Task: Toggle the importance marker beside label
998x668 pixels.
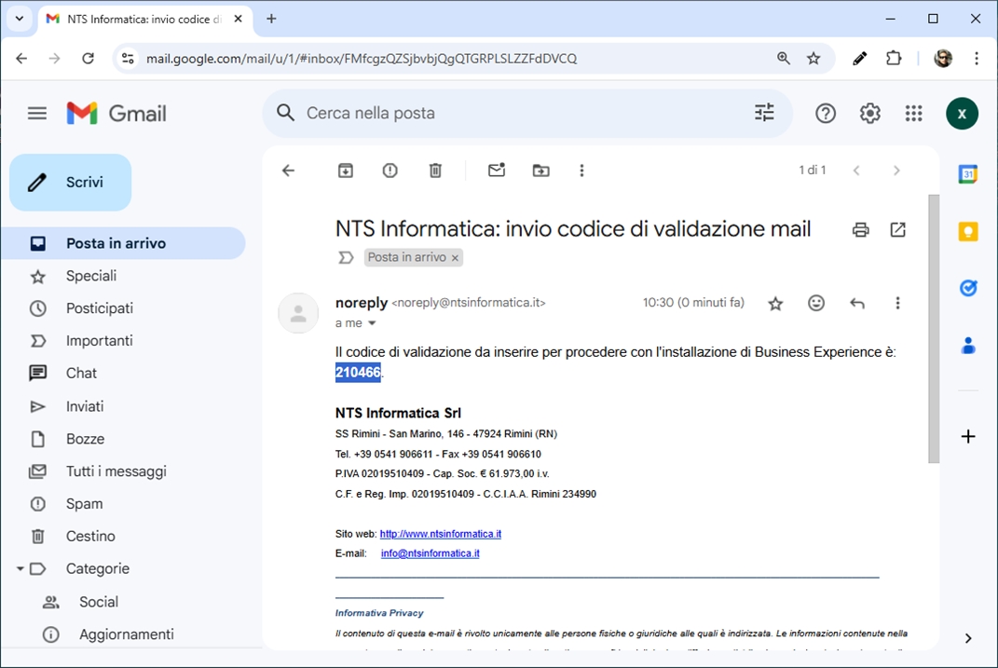Action: [346, 258]
